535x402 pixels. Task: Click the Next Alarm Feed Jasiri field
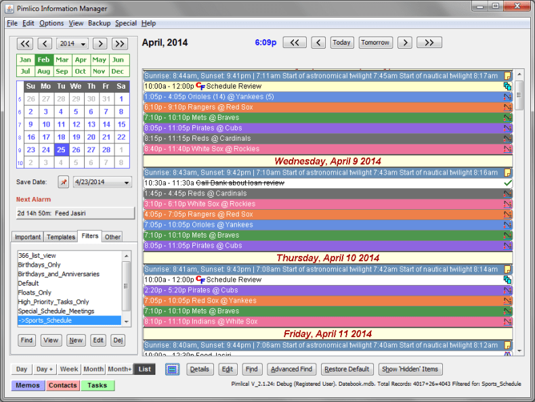pyautogui.click(x=75, y=213)
